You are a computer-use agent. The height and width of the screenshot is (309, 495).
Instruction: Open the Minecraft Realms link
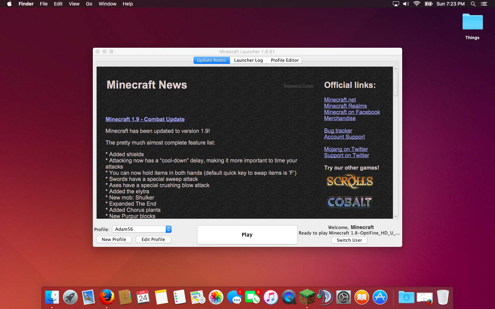click(345, 106)
